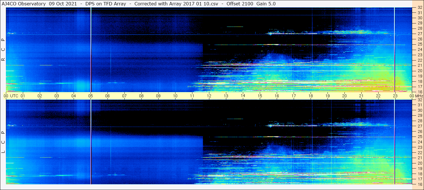Viewport: 424px width, 190px height.
Task: Click the RCP label beside upper spectrogram
Action: pos(3,50)
